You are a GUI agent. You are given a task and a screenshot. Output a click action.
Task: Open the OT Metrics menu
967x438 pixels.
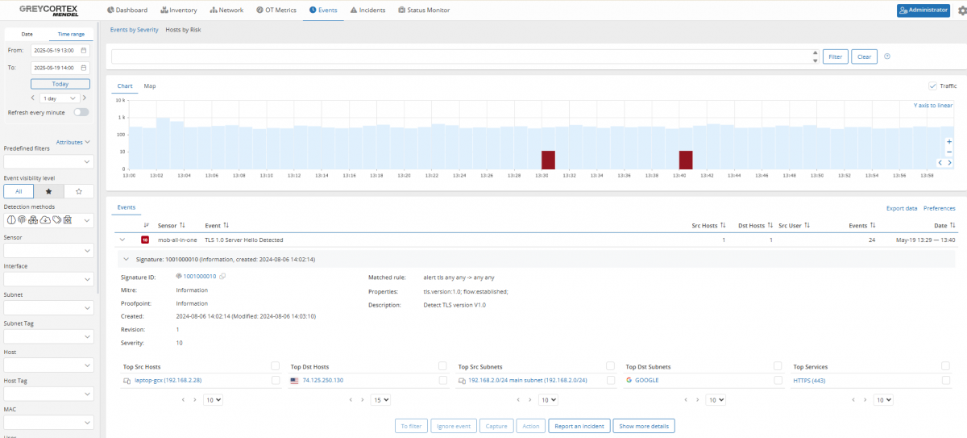tap(276, 10)
